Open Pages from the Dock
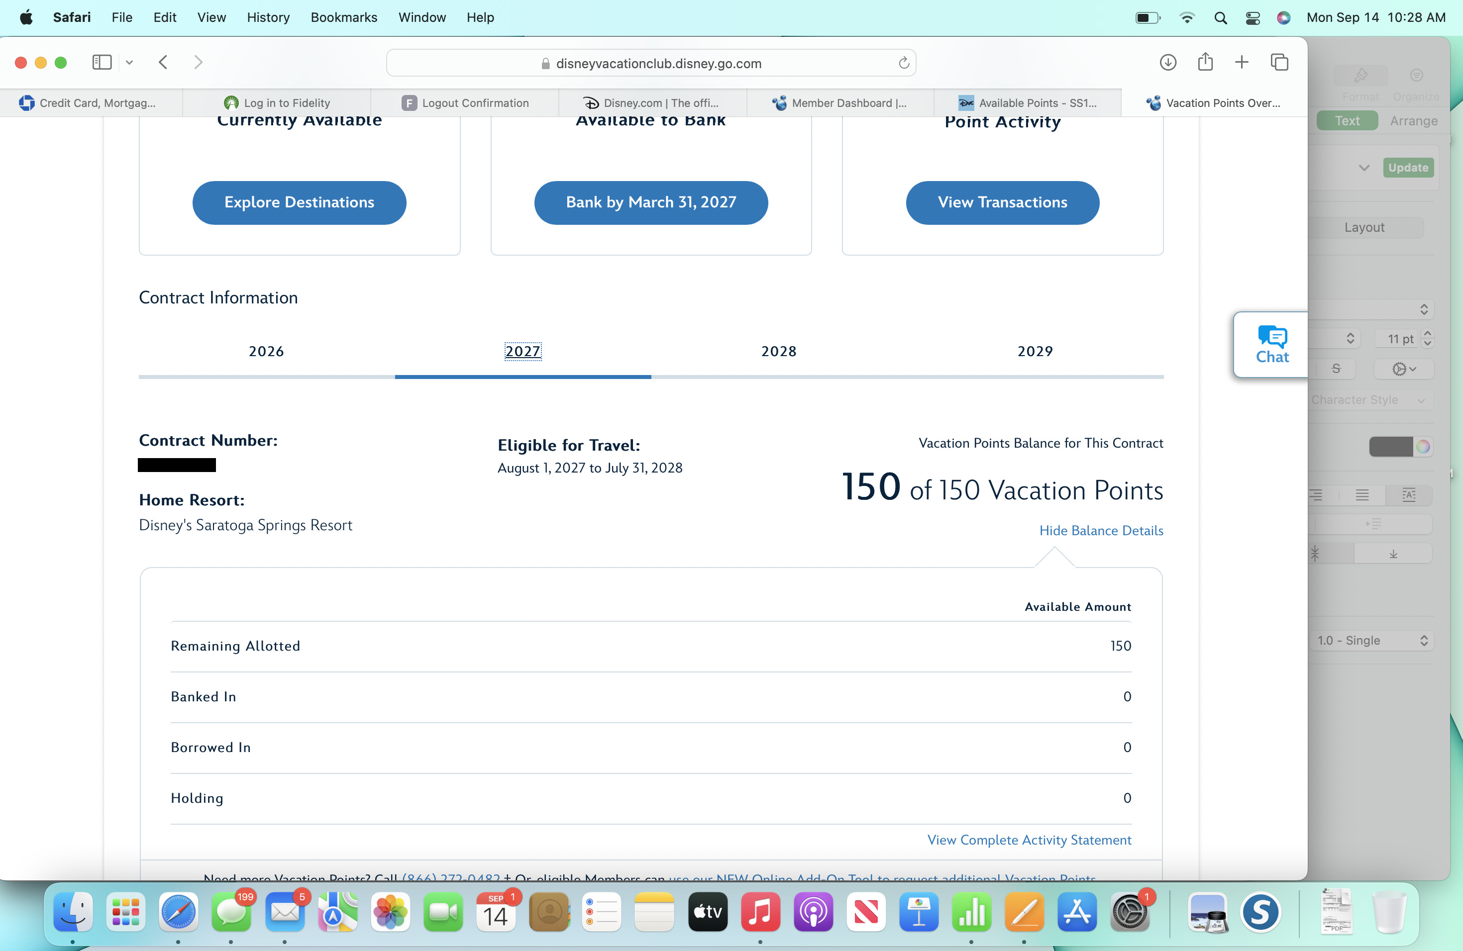 coord(1024,912)
